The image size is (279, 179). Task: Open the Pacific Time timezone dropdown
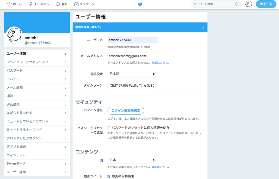click(132, 86)
